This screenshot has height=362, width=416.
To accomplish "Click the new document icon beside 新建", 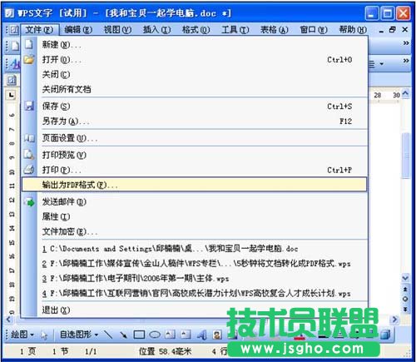I will tap(29, 44).
